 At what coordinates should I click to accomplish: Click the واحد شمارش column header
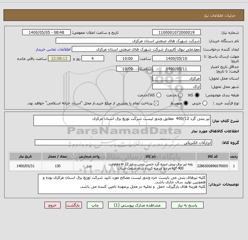(x=89, y=156)
